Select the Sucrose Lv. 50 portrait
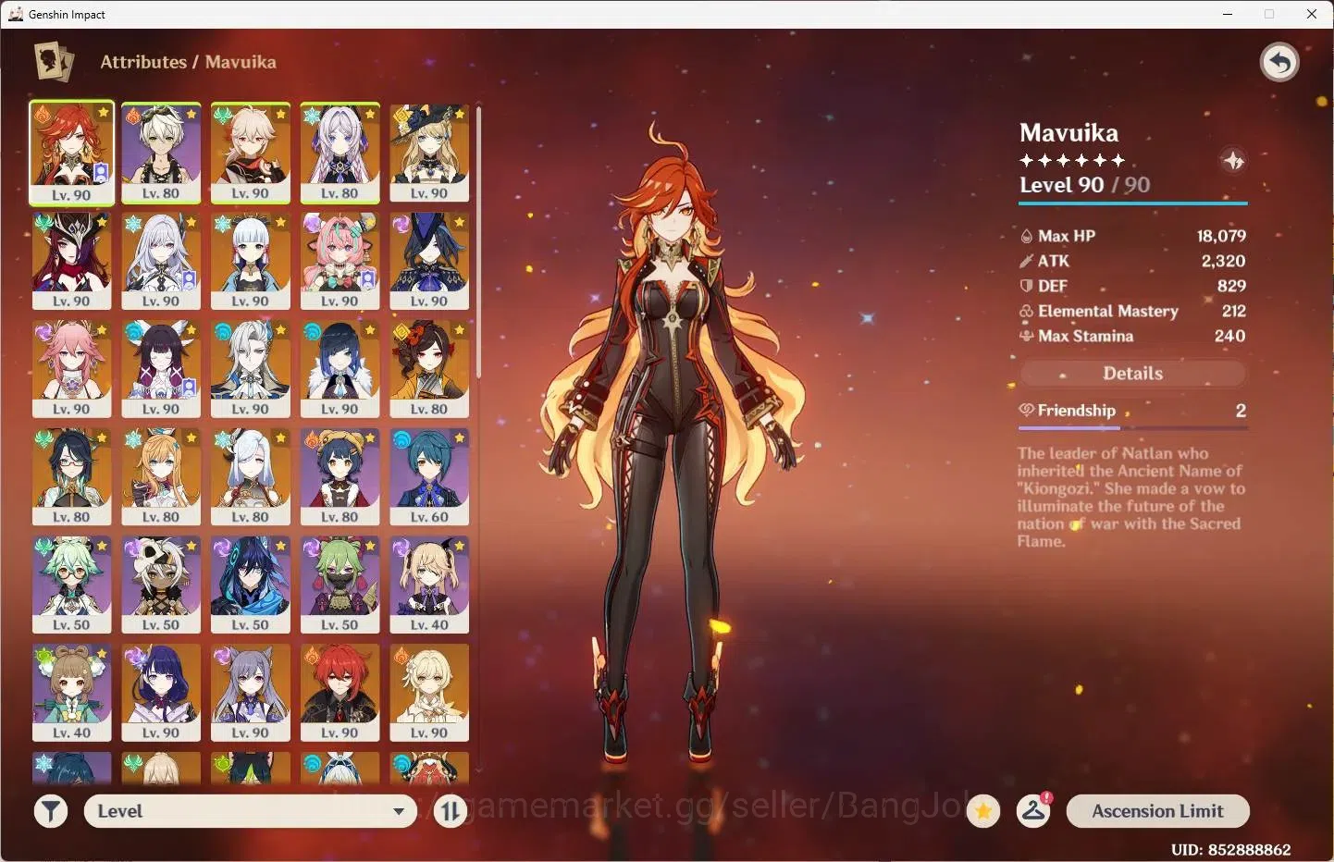Viewport: 1334px width, 862px height. pyautogui.click(x=72, y=585)
